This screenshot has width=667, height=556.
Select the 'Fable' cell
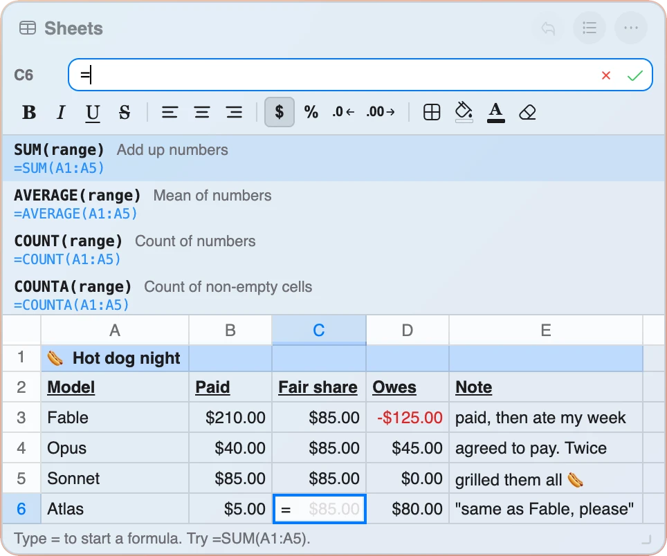point(115,418)
